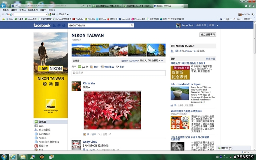Screen dimensions: 256x160
Task: Open Andy Chou's profile link
Action: (x=90, y=142)
